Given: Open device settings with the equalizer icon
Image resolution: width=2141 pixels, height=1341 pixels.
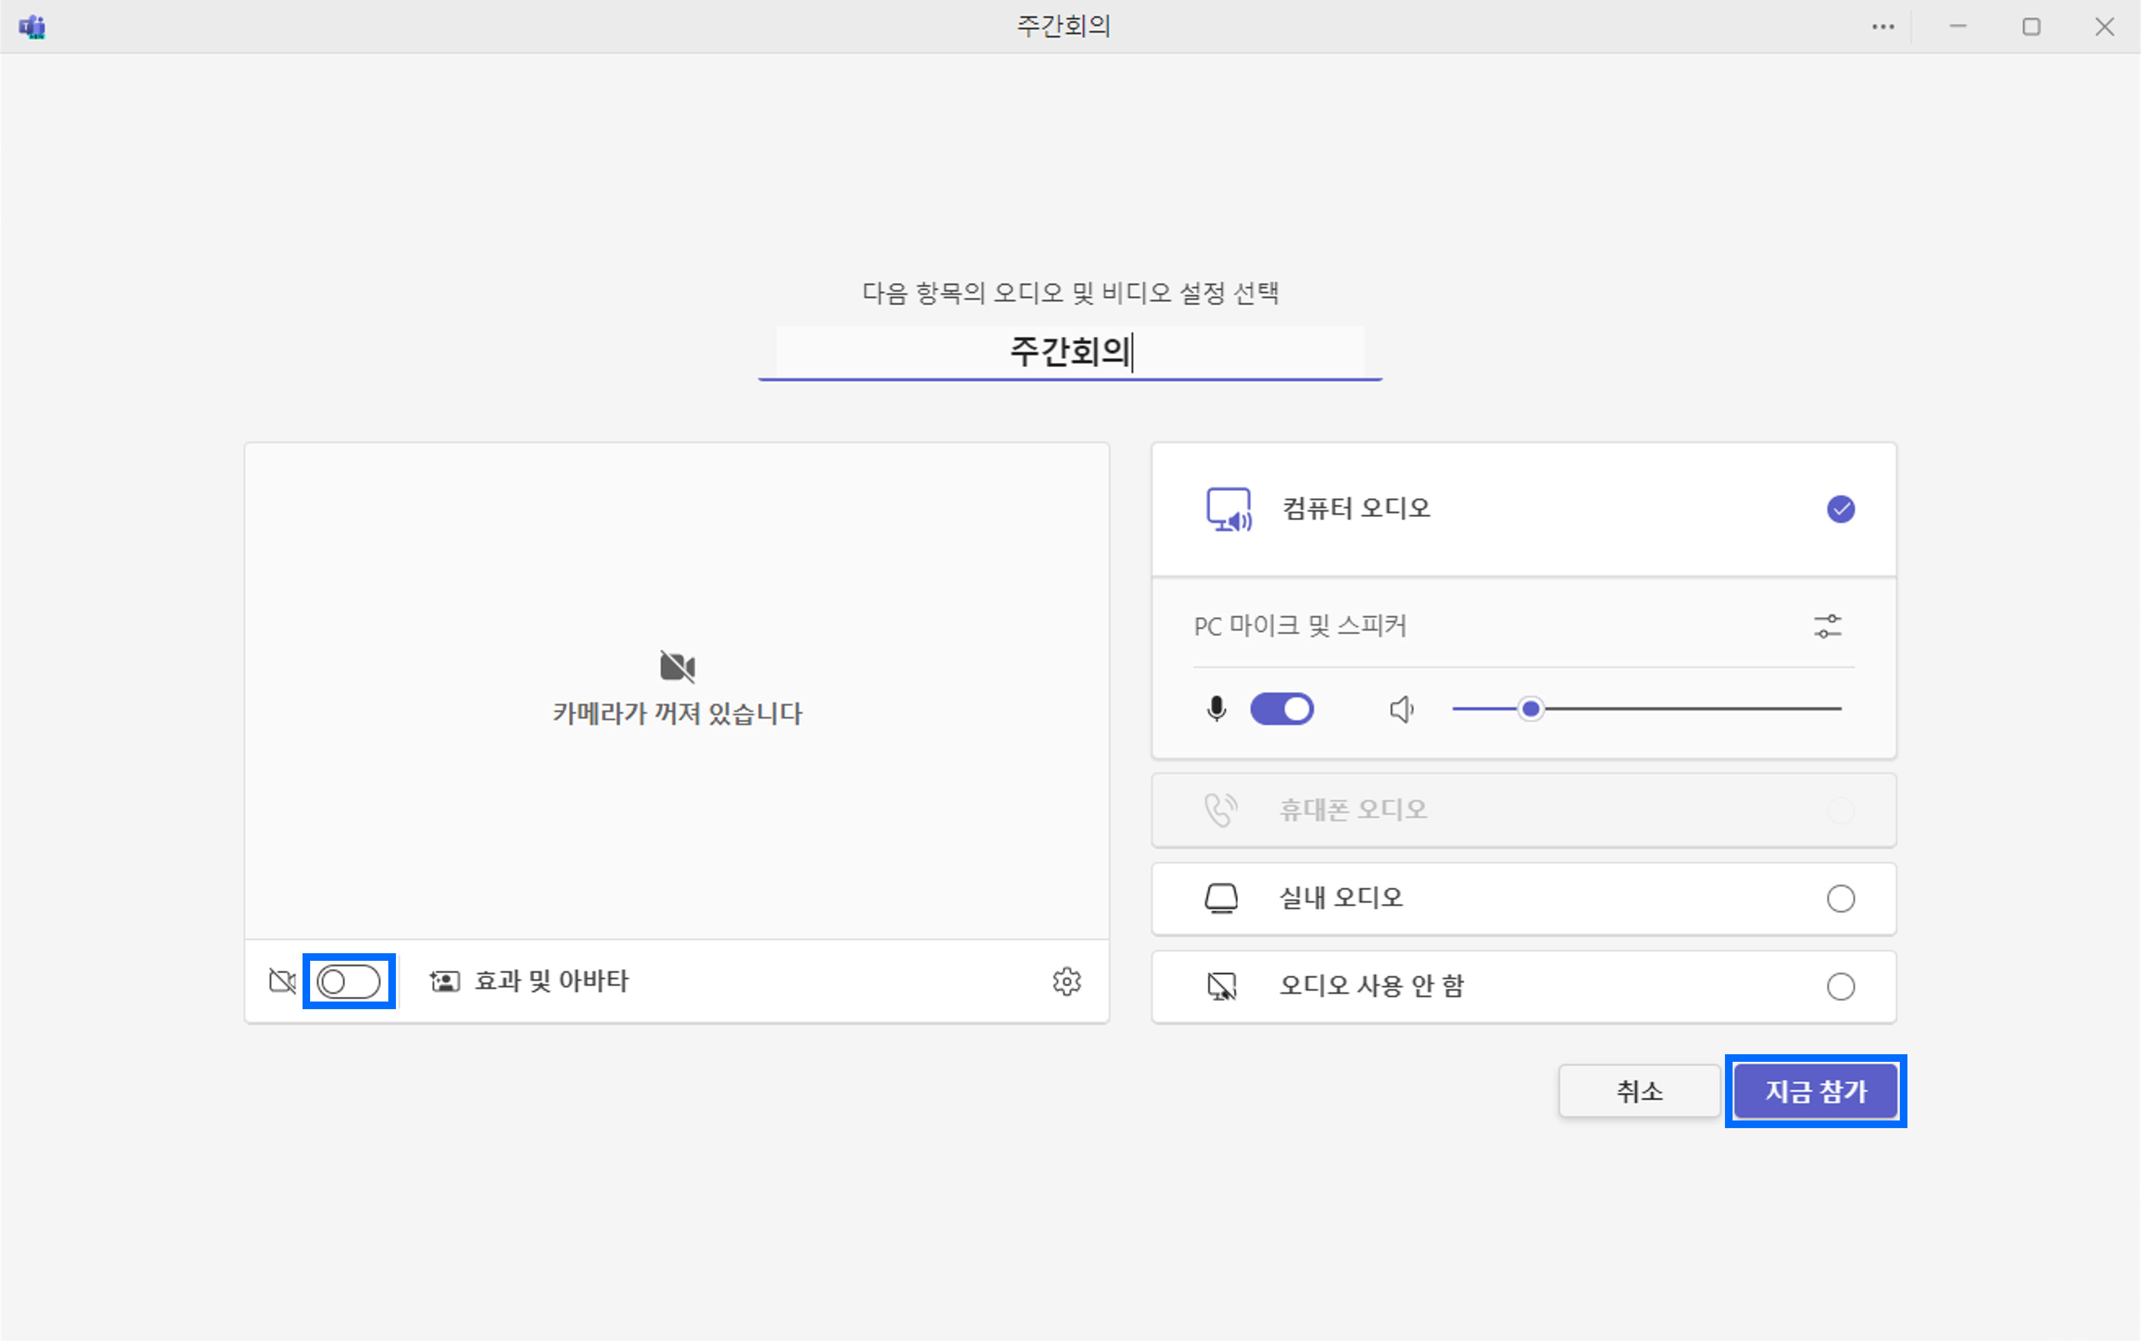Looking at the screenshot, I should tap(1827, 627).
